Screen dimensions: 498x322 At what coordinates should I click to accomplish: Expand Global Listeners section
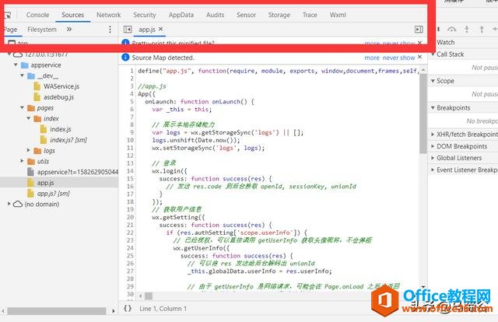(433, 158)
